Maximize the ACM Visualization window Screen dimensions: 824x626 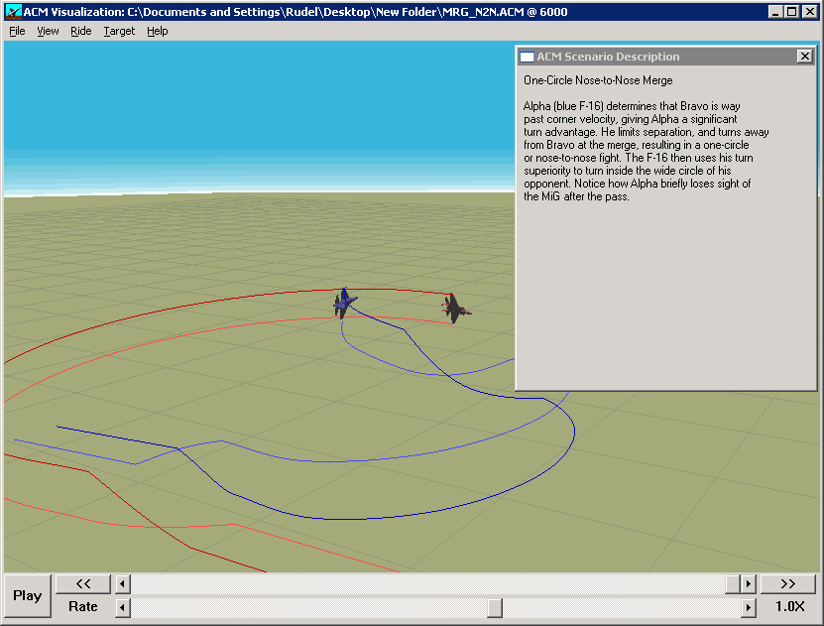pos(792,11)
